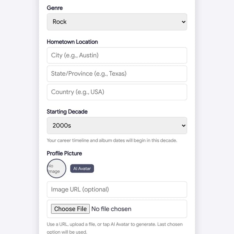Focus the City hometown input field

pos(117,55)
